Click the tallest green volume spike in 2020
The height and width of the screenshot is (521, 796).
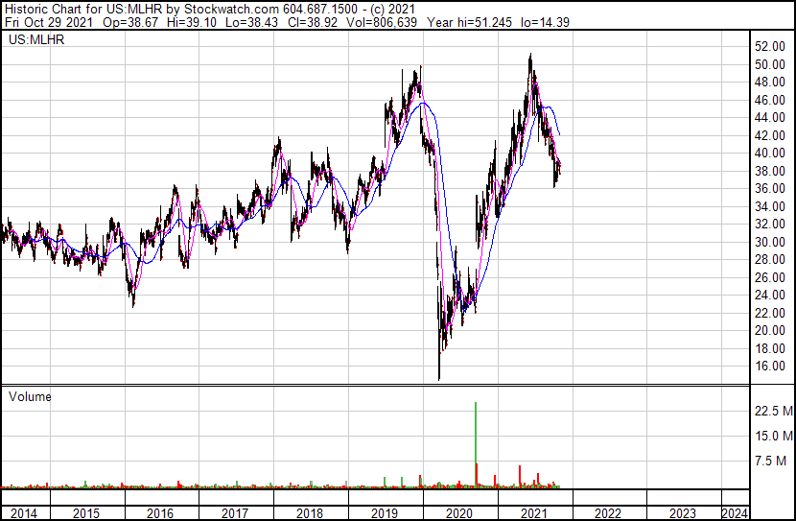476,444
